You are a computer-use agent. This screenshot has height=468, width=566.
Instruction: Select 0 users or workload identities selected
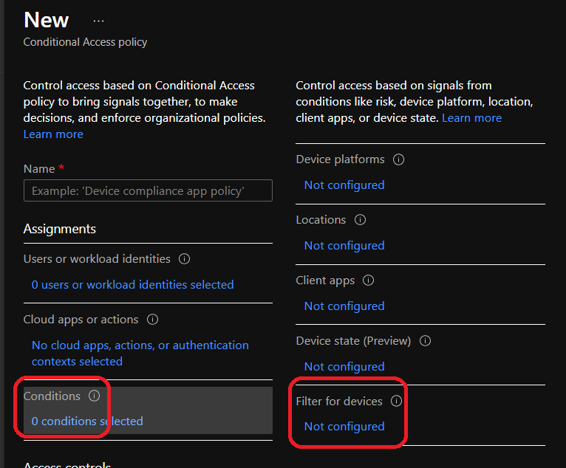pyautogui.click(x=133, y=285)
